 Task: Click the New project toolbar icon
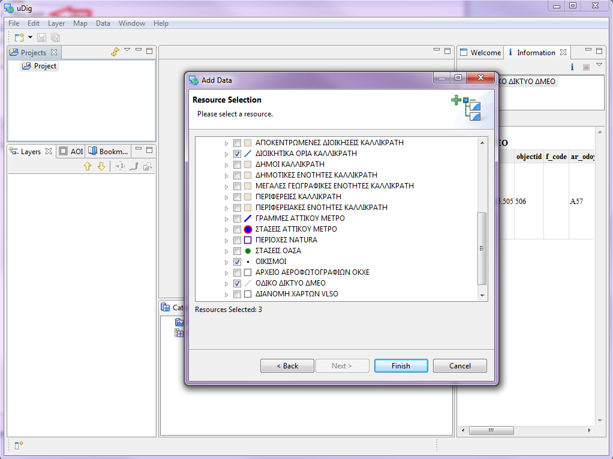click(x=19, y=38)
